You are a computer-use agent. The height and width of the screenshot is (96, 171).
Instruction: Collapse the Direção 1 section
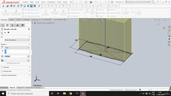pos(30,44)
